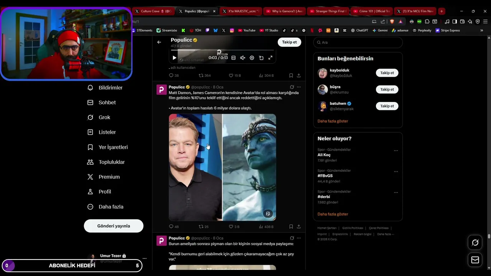Open Profil in the sidebar
Image resolution: width=491 pixels, height=276 pixels.
pos(99,192)
